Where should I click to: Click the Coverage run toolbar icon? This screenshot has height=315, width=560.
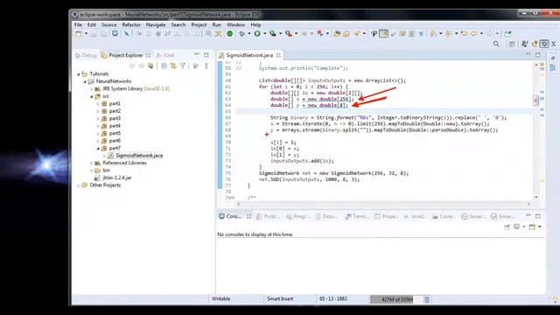[273, 34]
